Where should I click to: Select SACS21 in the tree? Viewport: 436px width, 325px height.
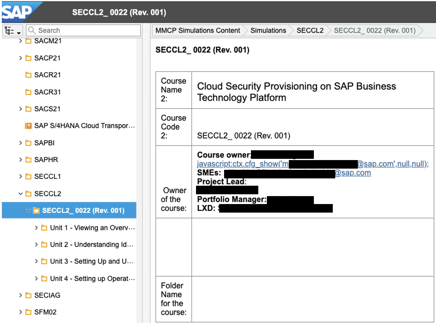47,109
